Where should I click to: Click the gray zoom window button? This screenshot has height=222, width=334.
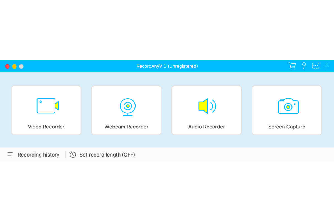[x=21, y=67]
